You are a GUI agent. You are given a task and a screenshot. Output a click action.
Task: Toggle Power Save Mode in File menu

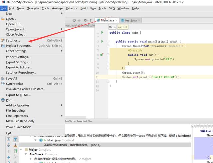pos(19,127)
